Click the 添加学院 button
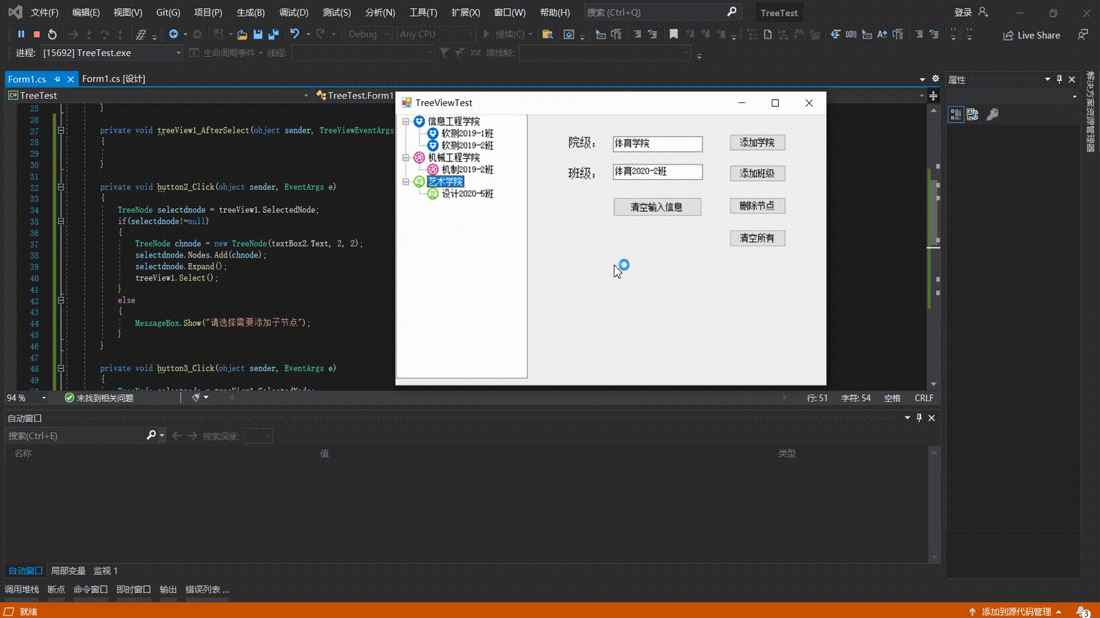The height and width of the screenshot is (618, 1100). pos(757,142)
